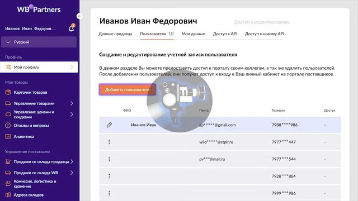The image size is (358, 201).
Task: Click the ФИО column header
Action: [x=127, y=111]
